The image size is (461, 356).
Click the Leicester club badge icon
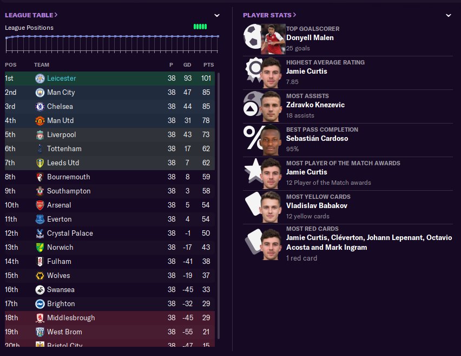tap(39, 79)
